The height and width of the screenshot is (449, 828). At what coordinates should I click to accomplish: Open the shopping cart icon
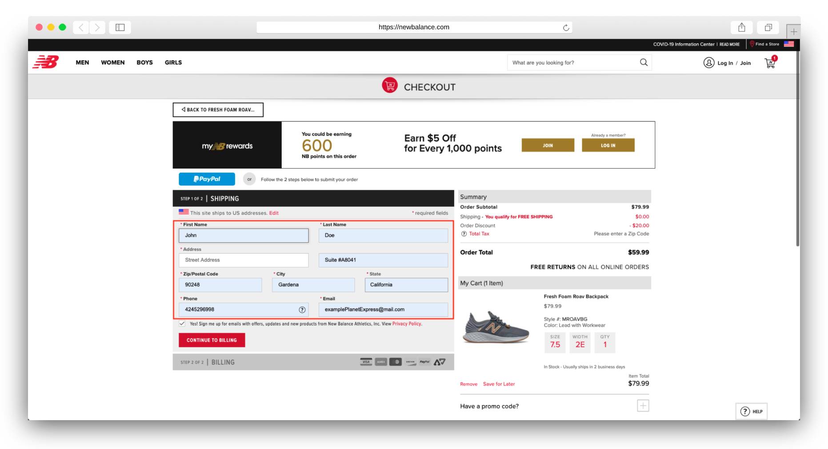[x=770, y=63]
